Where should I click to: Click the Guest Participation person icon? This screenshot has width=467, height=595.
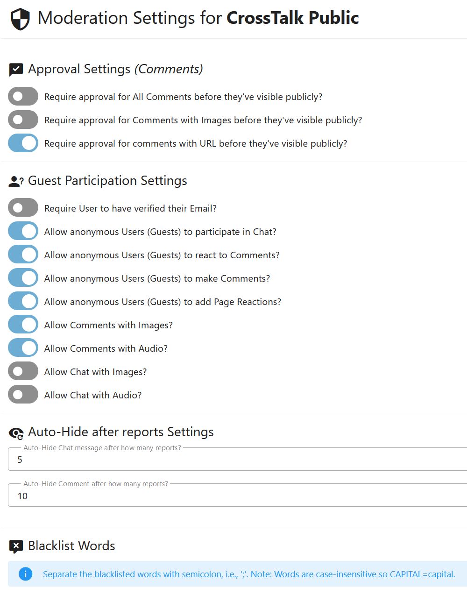14,181
